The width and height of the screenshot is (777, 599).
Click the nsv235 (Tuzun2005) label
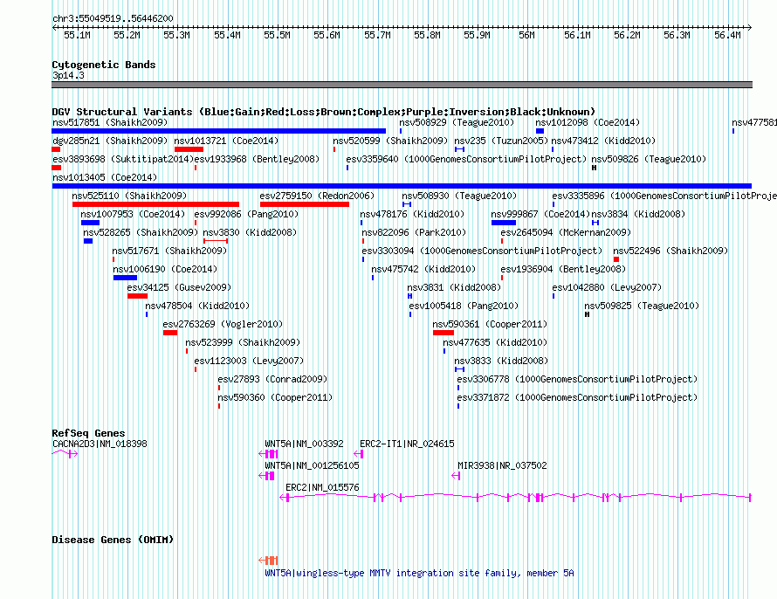point(501,141)
